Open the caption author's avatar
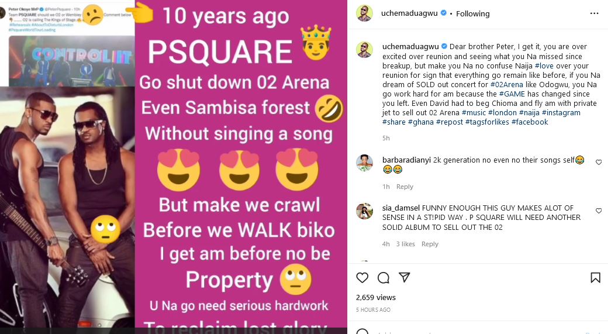 click(x=365, y=50)
